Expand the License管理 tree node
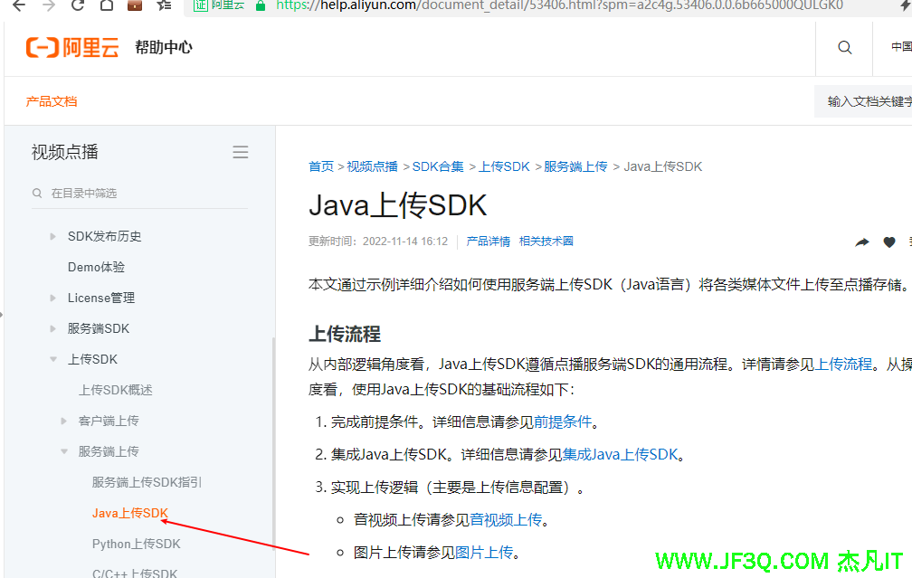 tap(53, 298)
